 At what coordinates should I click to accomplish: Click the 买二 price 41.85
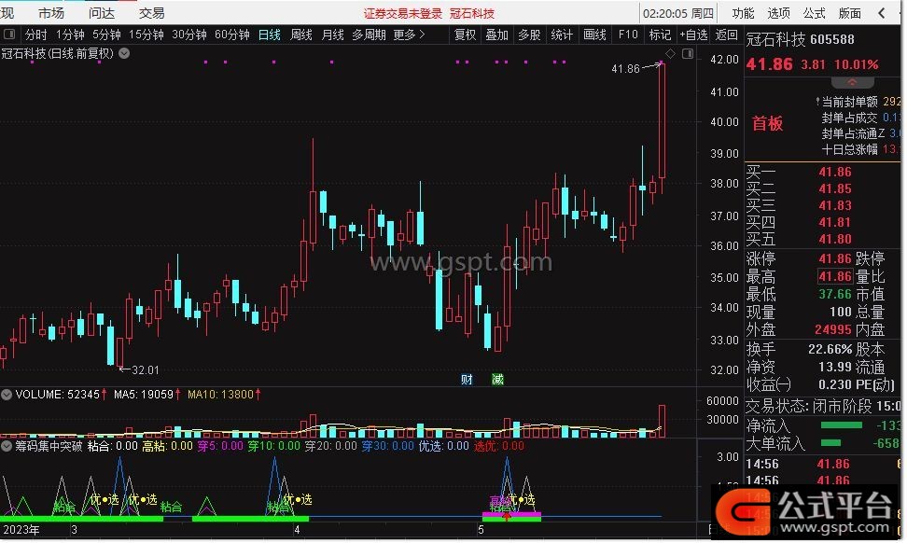pyautogui.click(x=835, y=188)
